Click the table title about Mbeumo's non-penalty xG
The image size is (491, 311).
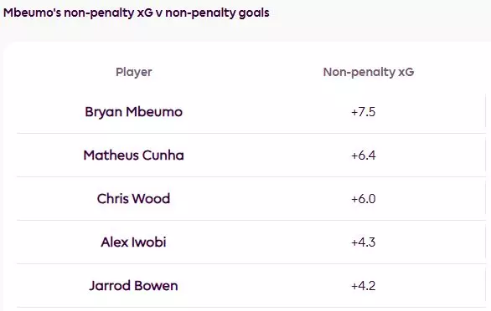coord(137,13)
